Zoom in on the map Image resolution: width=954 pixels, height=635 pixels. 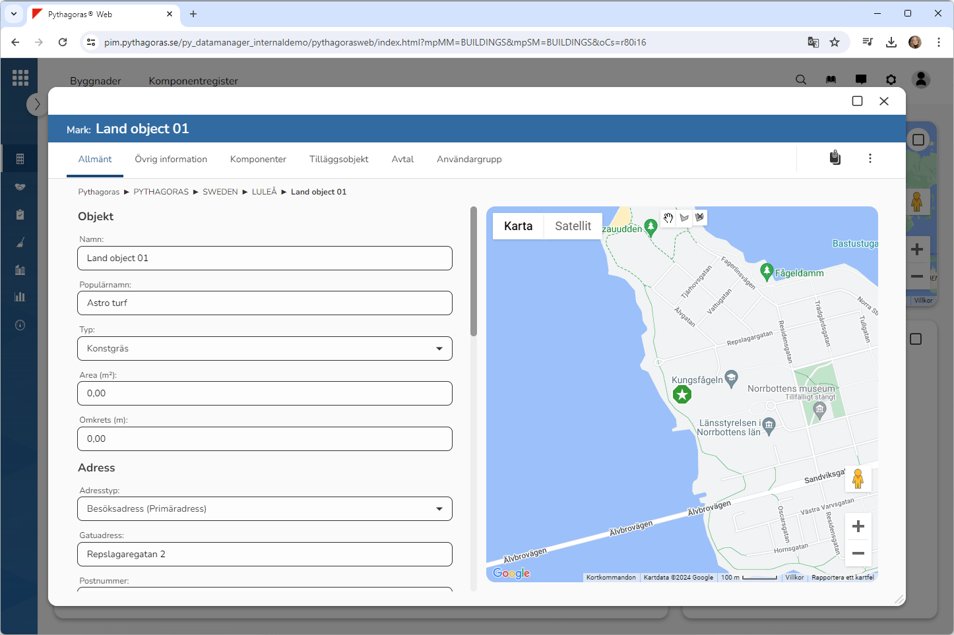click(858, 526)
